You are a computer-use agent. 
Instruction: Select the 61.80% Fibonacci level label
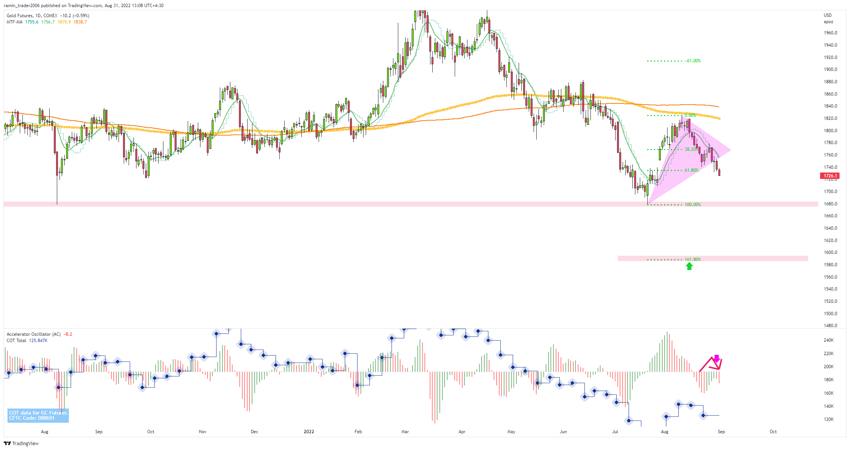pos(691,170)
